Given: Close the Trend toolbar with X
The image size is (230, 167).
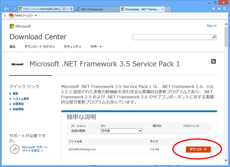Looking at the screenshot, I should point(5,16).
